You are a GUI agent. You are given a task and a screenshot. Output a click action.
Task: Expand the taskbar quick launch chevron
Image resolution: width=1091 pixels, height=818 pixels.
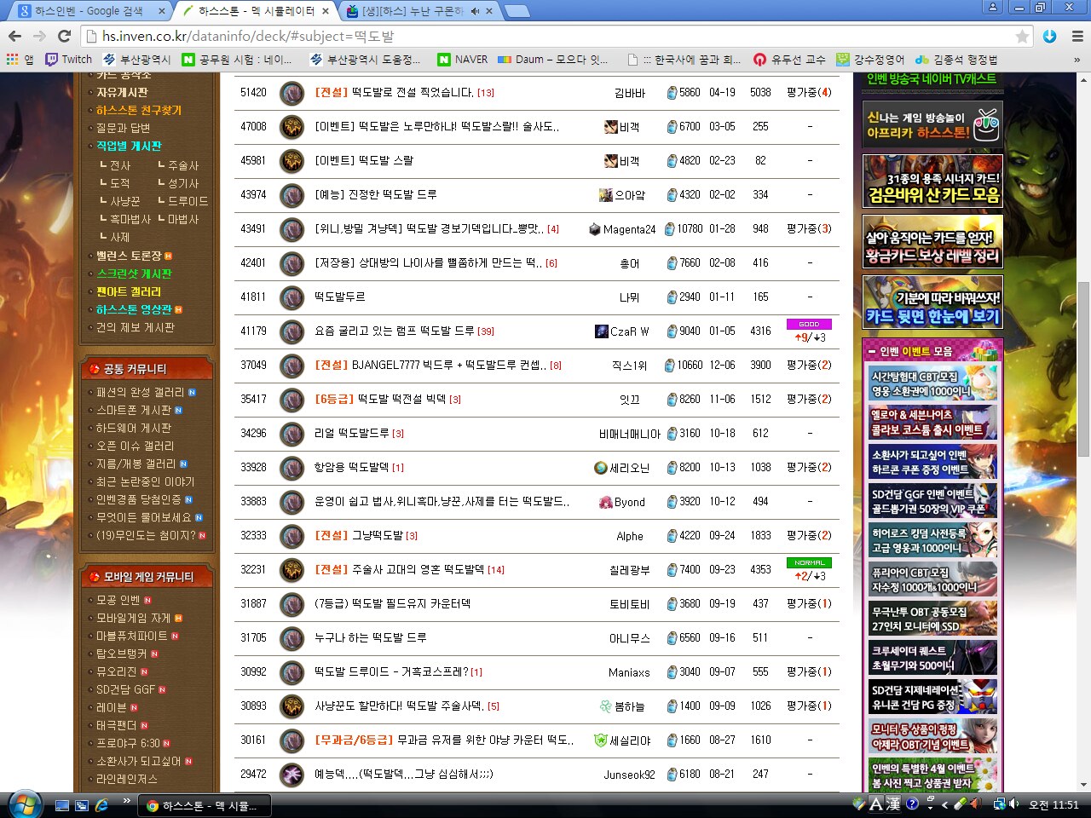(x=127, y=801)
